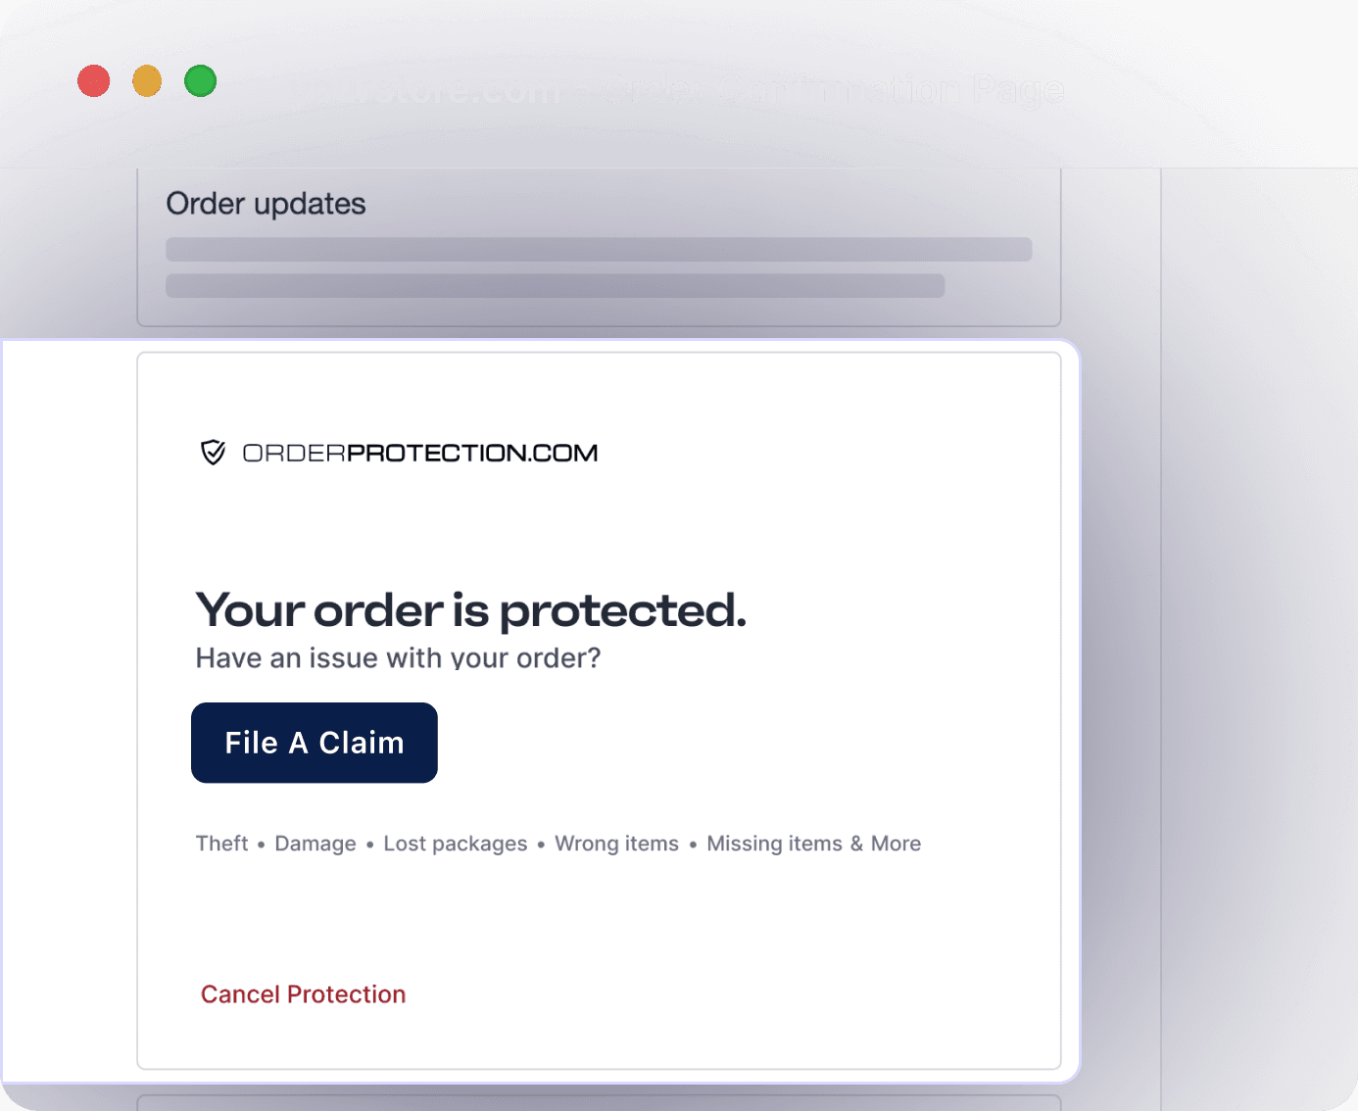Choose the Theft claim category
The image size is (1358, 1111).
point(221,844)
